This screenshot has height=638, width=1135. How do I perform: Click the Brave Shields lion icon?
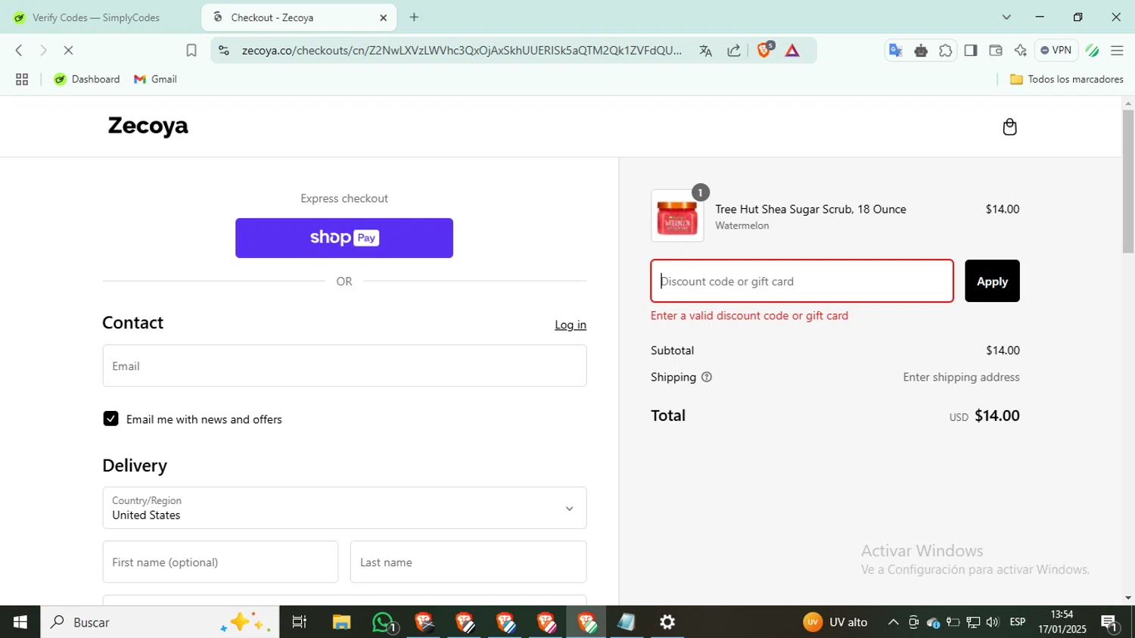[764, 50]
